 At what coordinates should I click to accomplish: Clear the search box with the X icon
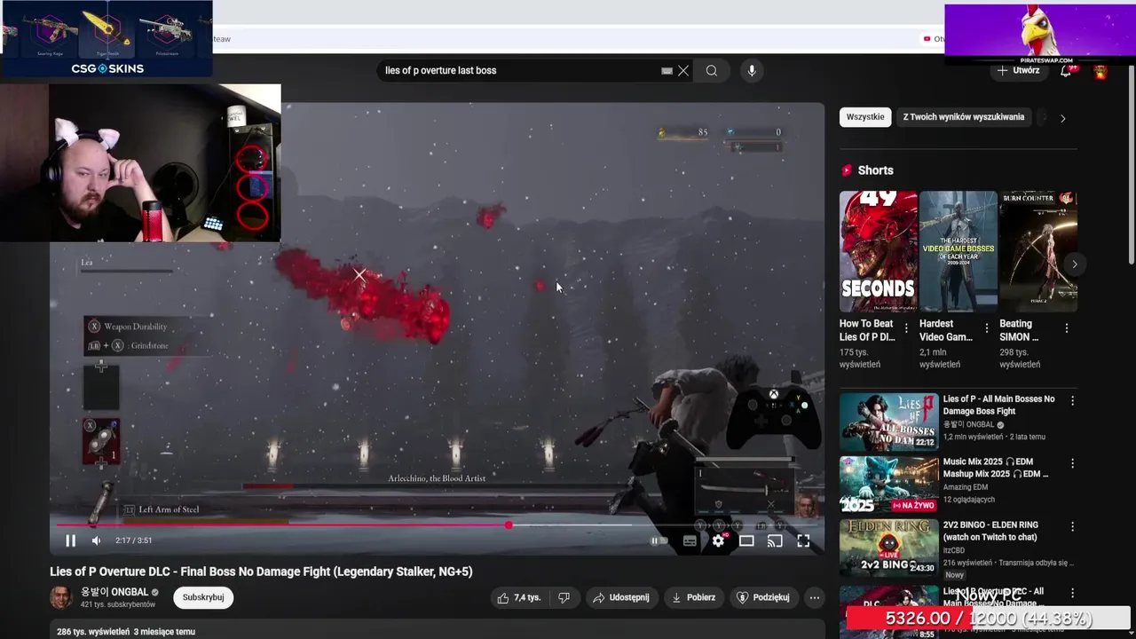(x=683, y=70)
